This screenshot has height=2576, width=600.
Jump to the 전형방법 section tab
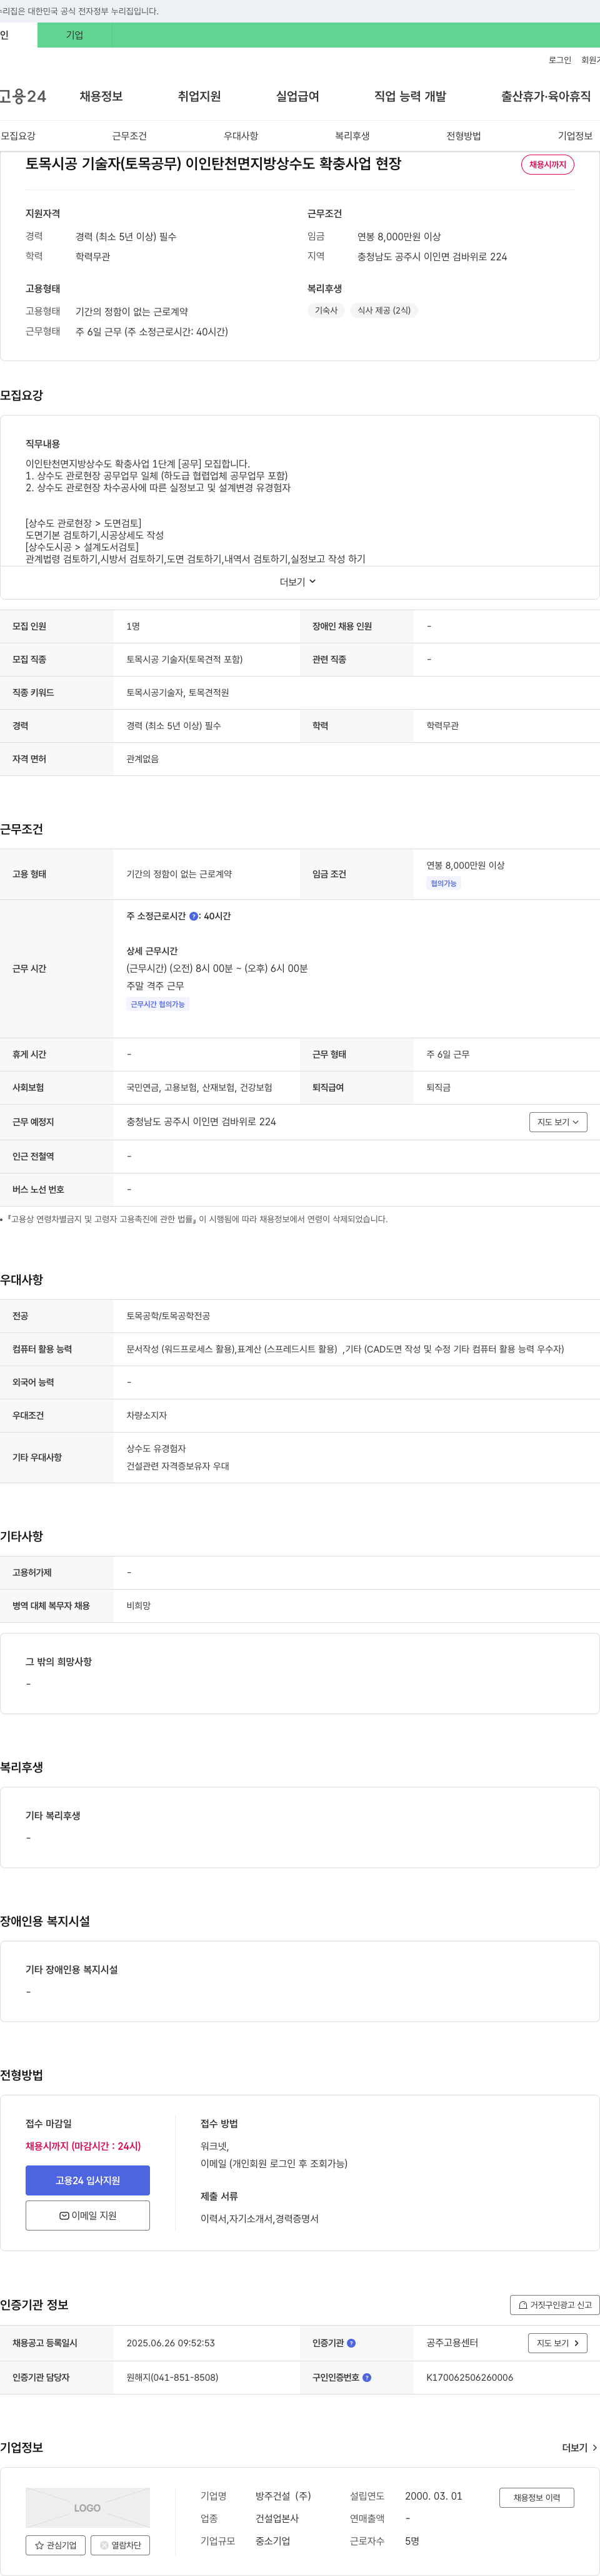463,136
